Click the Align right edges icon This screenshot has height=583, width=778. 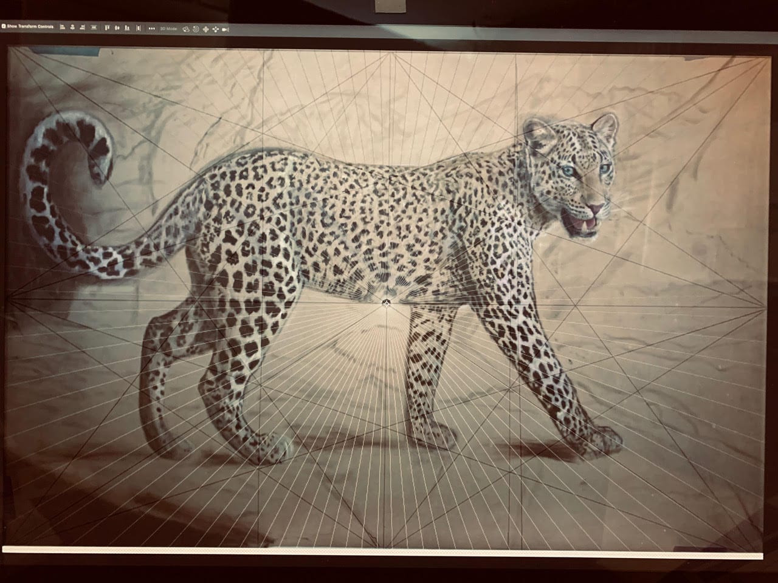[x=83, y=27]
